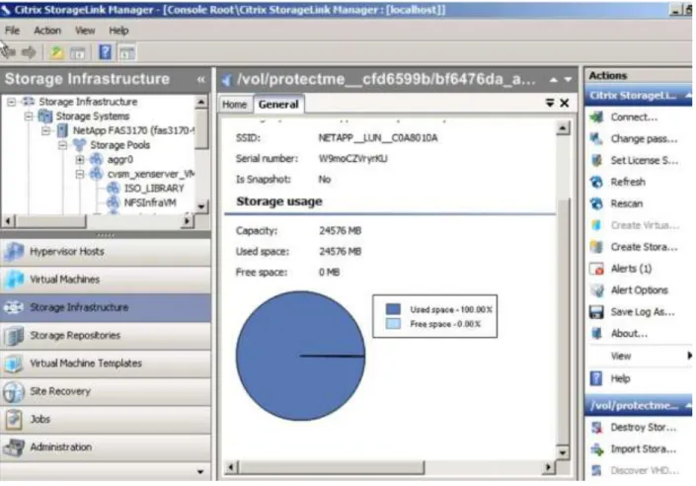The height and width of the screenshot is (486, 696).
Task: Open the tab list dropdown beside close X
Action: [x=550, y=103]
